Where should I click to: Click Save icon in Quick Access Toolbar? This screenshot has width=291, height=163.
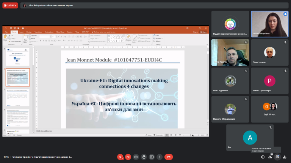click(x=23, y=28)
